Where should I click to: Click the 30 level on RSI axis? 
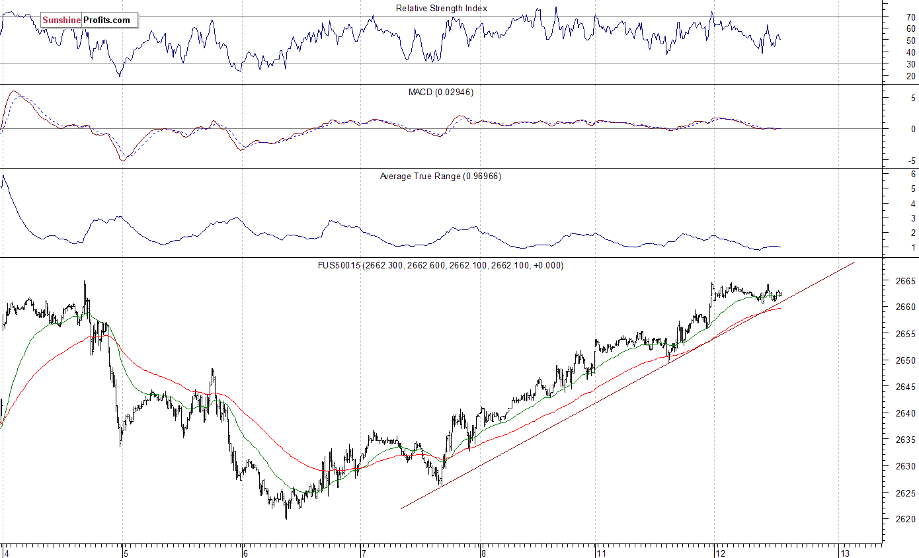[x=910, y=64]
